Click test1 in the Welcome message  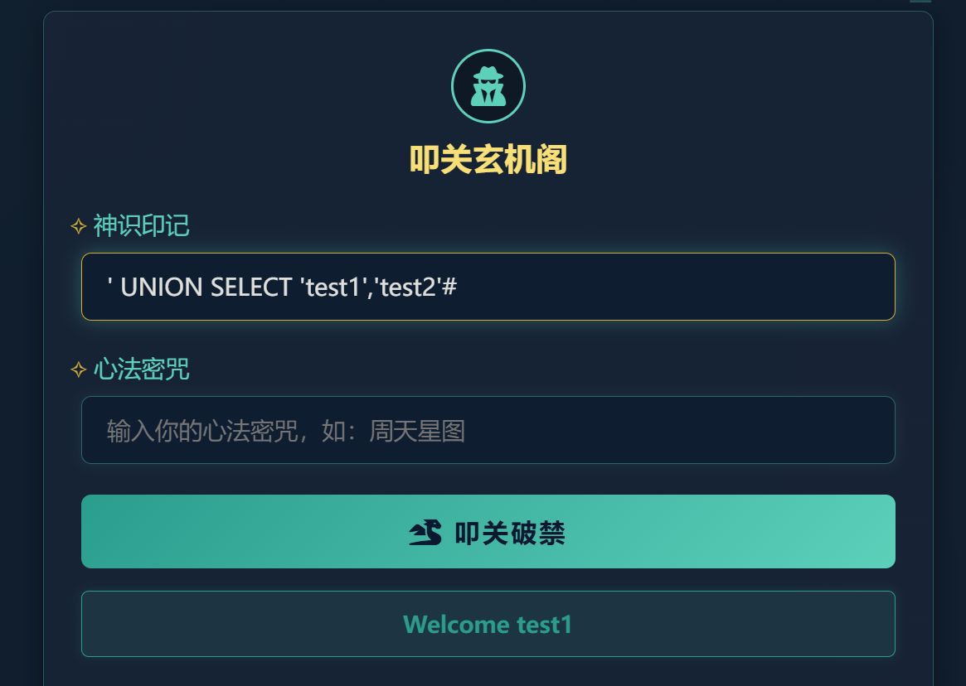[545, 624]
